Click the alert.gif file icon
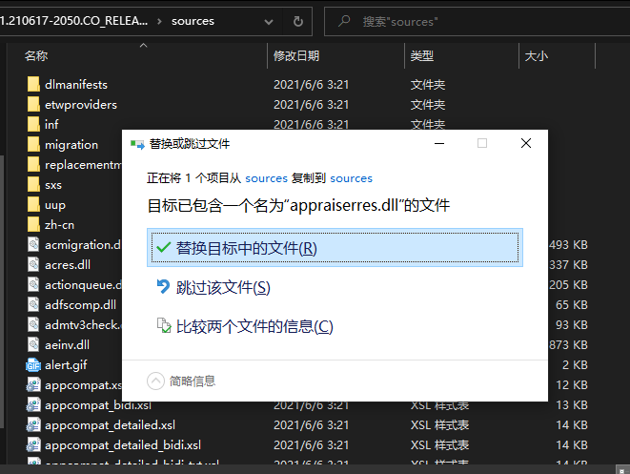 (33, 365)
